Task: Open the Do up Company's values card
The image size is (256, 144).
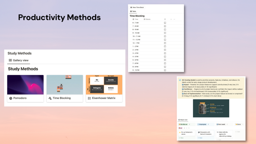Action: point(187,133)
